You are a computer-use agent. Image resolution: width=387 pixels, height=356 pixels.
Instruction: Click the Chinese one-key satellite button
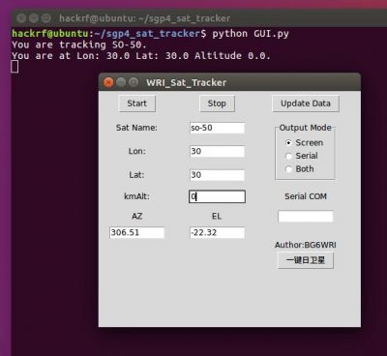coord(306,260)
